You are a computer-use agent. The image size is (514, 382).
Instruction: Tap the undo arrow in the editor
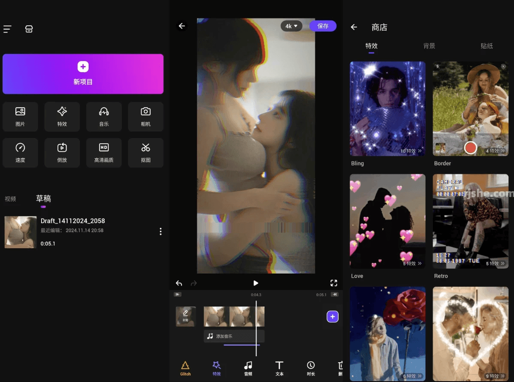[179, 283]
